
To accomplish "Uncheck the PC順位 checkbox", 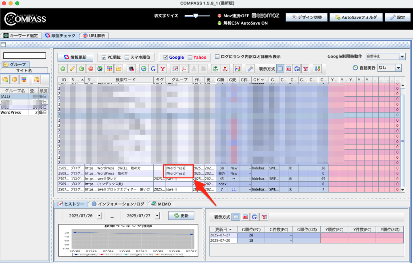I will (x=104, y=57).
